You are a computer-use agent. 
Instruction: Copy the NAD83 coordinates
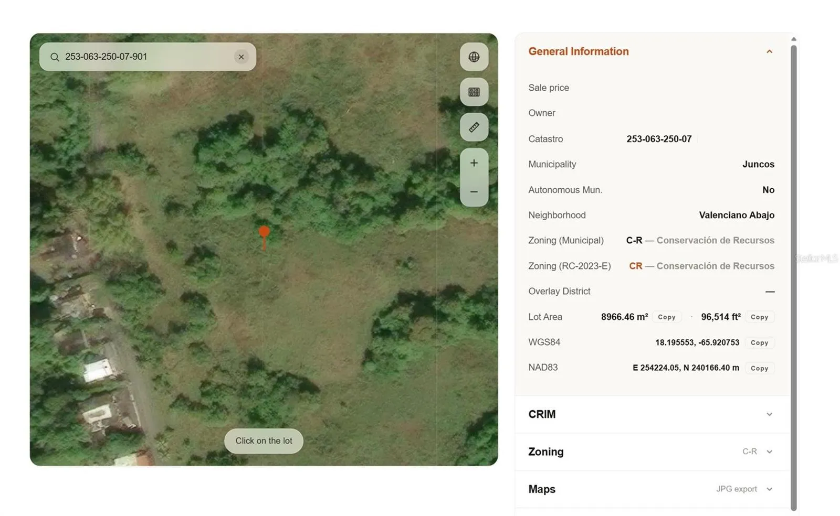pos(759,368)
